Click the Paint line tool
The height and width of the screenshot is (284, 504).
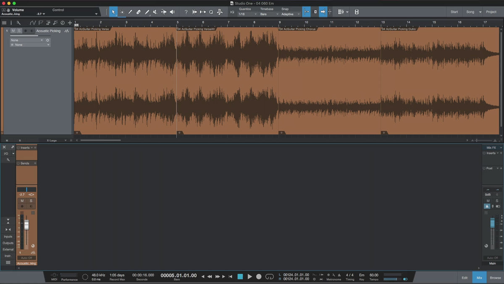(x=147, y=12)
